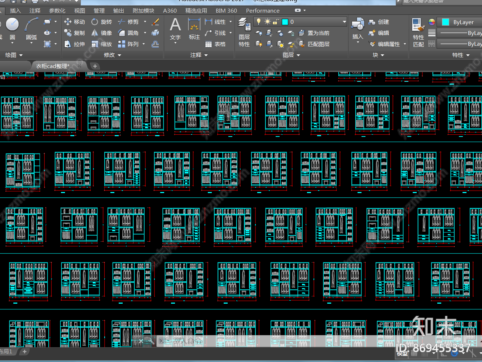
Task: Open the ByLayer object color dropdown
Action: point(460,22)
